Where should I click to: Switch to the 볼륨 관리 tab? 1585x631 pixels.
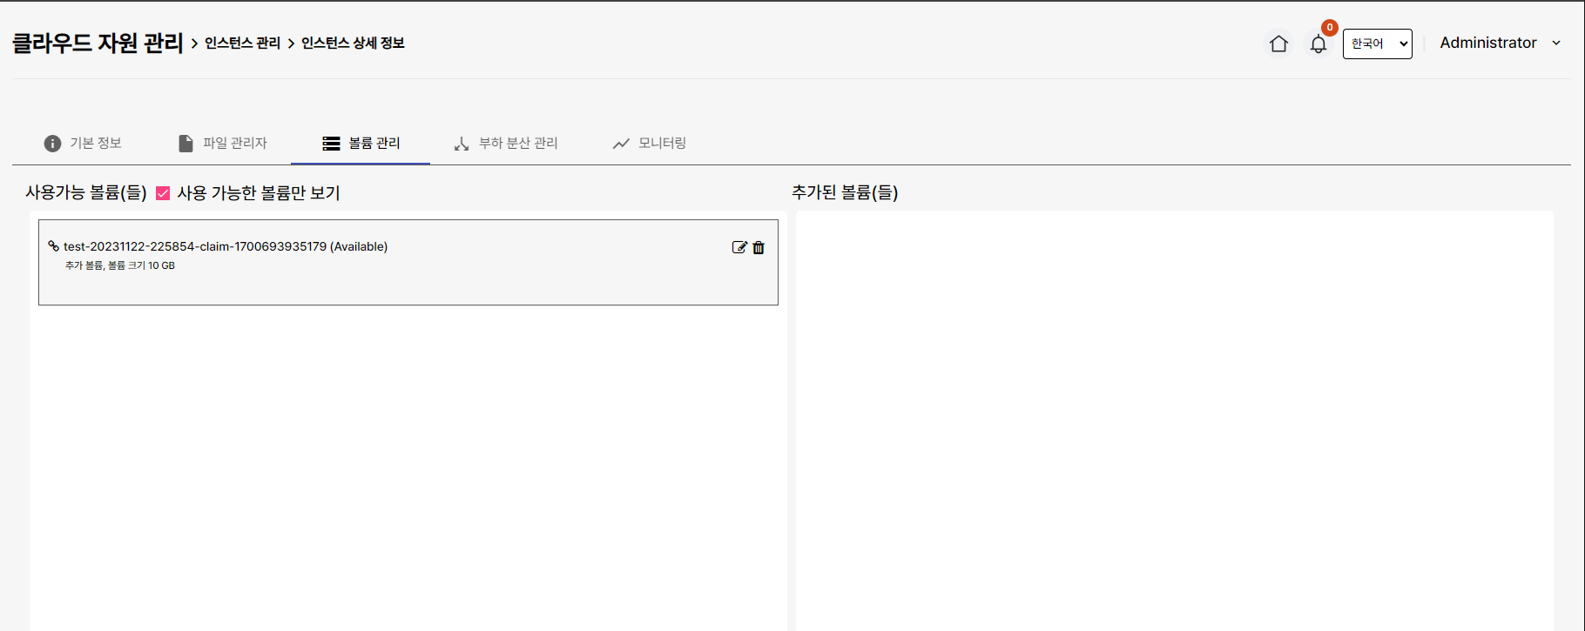[x=374, y=144]
